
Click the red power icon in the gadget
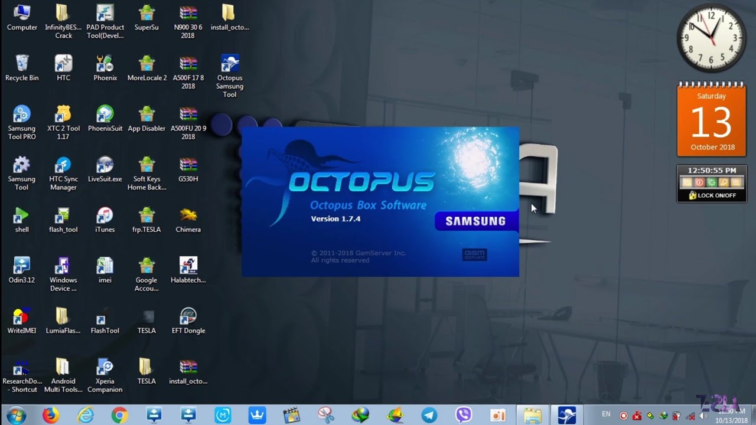click(699, 182)
